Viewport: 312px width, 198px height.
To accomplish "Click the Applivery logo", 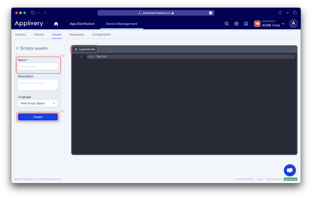I will [x=29, y=23].
